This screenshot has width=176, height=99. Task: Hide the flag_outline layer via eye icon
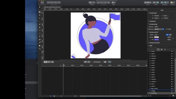tap(172, 89)
